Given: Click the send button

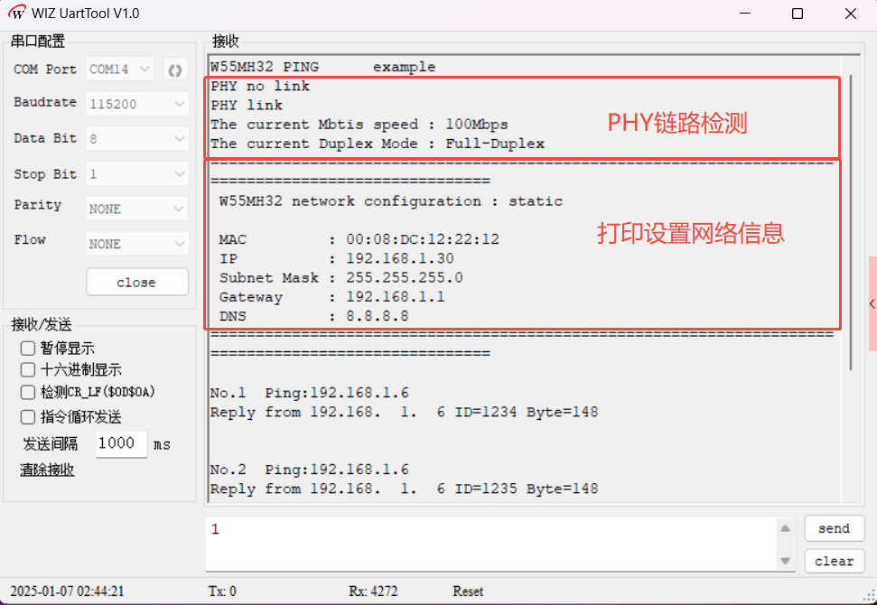Looking at the screenshot, I should [x=834, y=529].
